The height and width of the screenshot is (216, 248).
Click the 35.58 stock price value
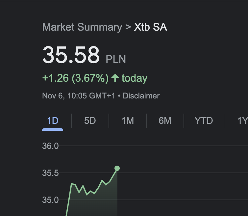[x=71, y=55]
